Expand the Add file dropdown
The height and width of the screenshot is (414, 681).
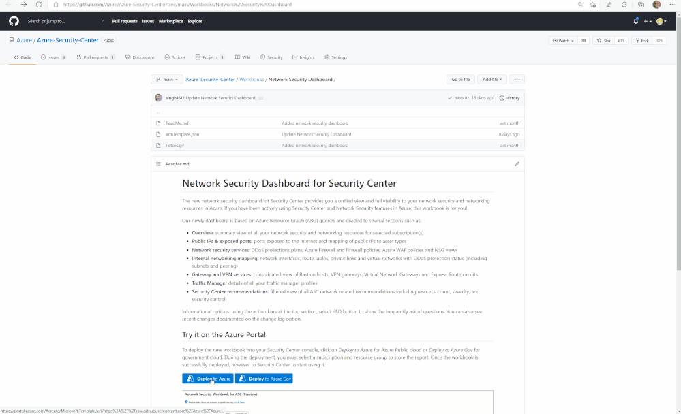(492, 80)
